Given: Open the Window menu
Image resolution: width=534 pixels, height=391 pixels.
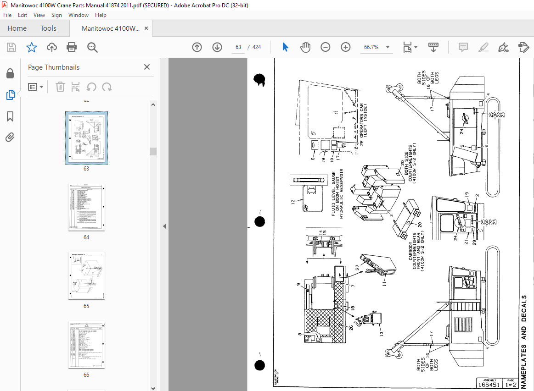Looking at the screenshot, I should coord(79,15).
